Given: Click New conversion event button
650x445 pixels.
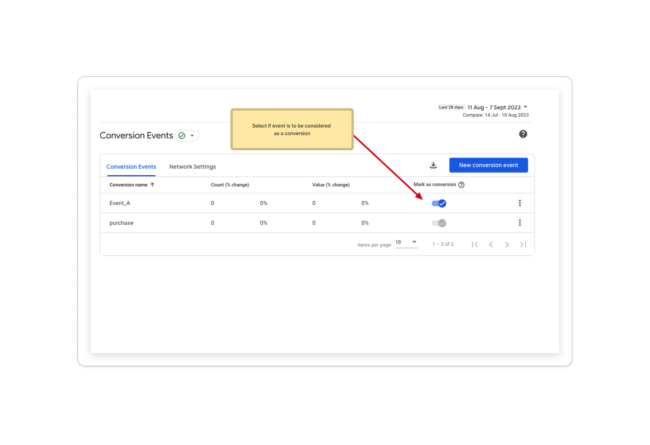Looking at the screenshot, I should click(488, 165).
